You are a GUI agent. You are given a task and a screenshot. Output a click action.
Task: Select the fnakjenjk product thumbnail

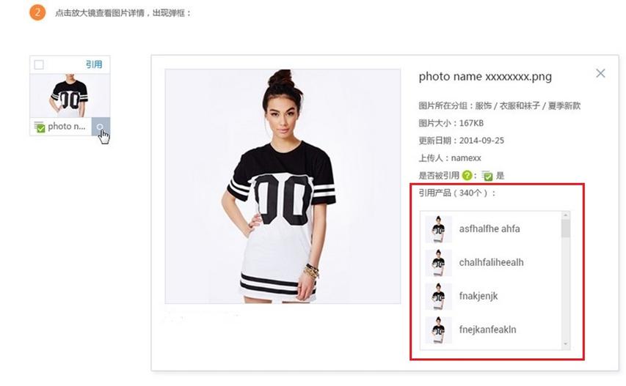point(438,297)
